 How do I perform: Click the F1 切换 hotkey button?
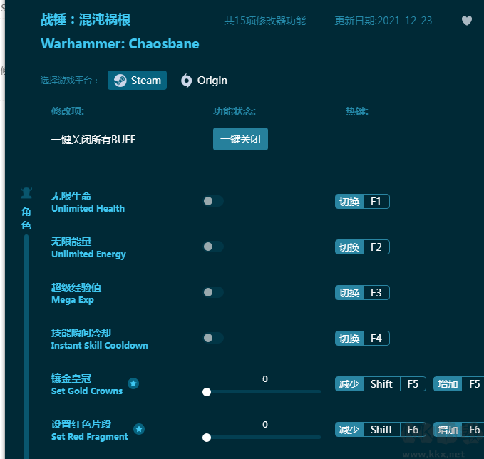tap(362, 202)
